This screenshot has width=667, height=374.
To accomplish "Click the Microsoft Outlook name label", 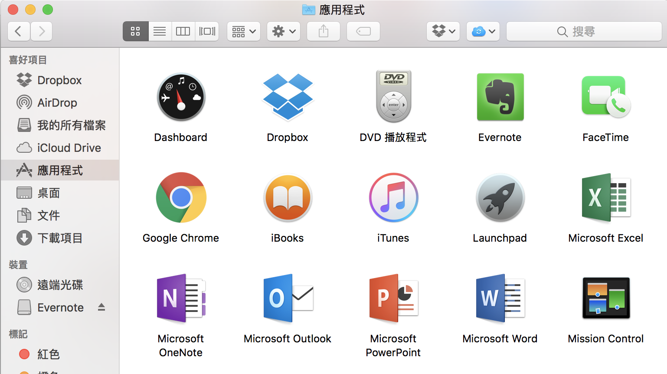I will (x=288, y=339).
